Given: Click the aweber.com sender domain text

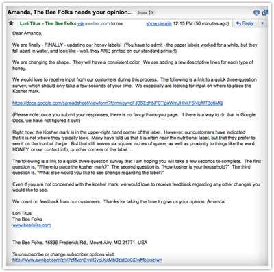Looking at the screenshot, I should point(97,23).
